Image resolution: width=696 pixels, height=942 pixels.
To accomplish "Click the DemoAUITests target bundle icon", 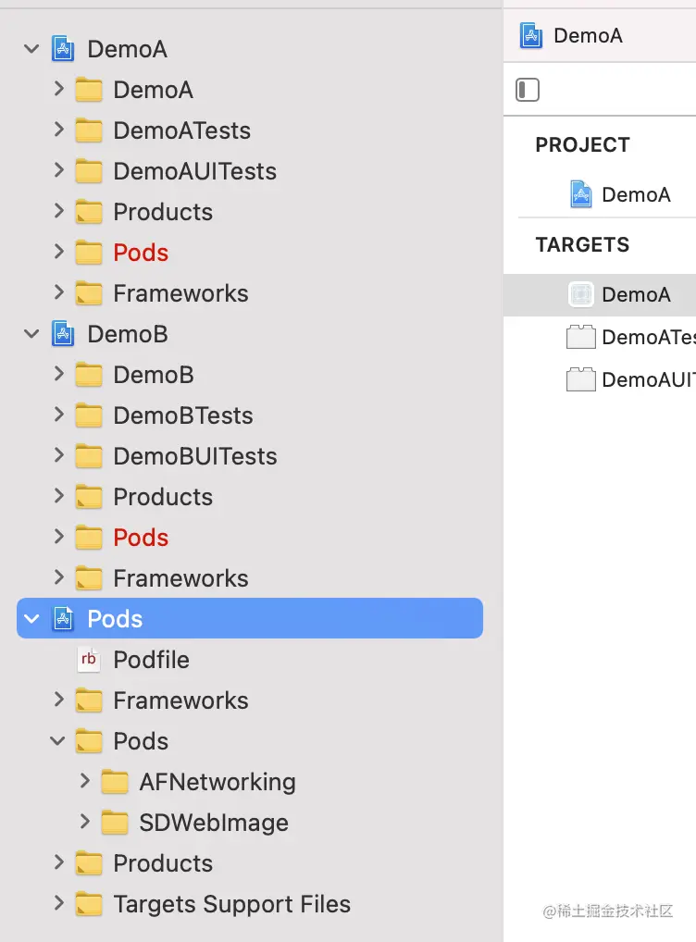I will tap(580, 379).
